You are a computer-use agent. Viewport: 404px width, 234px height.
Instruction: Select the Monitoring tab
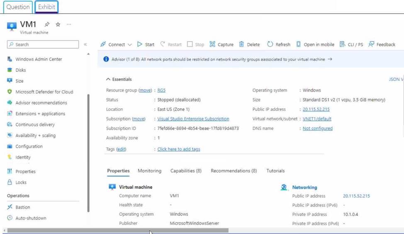pyautogui.click(x=149, y=171)
